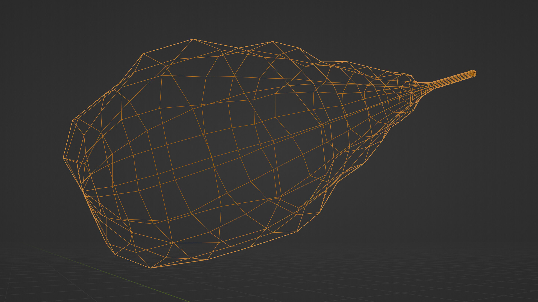
Task: Select the highest left peak vertex of the mesh
Action: coord(193,39)
